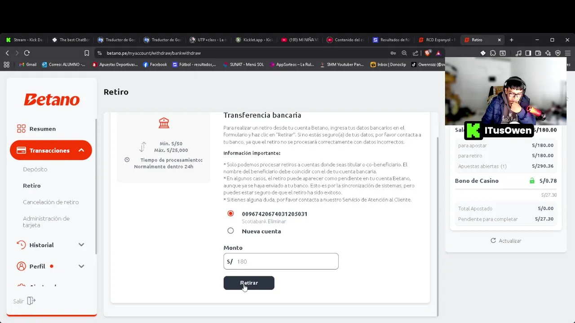
Task: Open the Facebook bookmark
Action: click(155, 65)
